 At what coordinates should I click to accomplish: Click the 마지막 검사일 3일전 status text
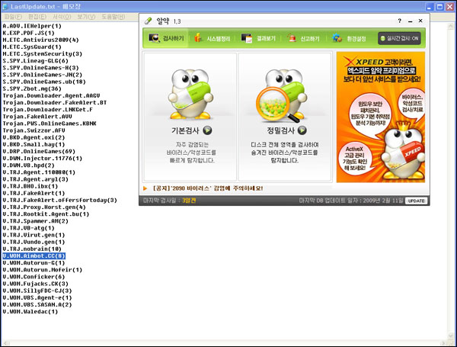click(x=169, y=201)
